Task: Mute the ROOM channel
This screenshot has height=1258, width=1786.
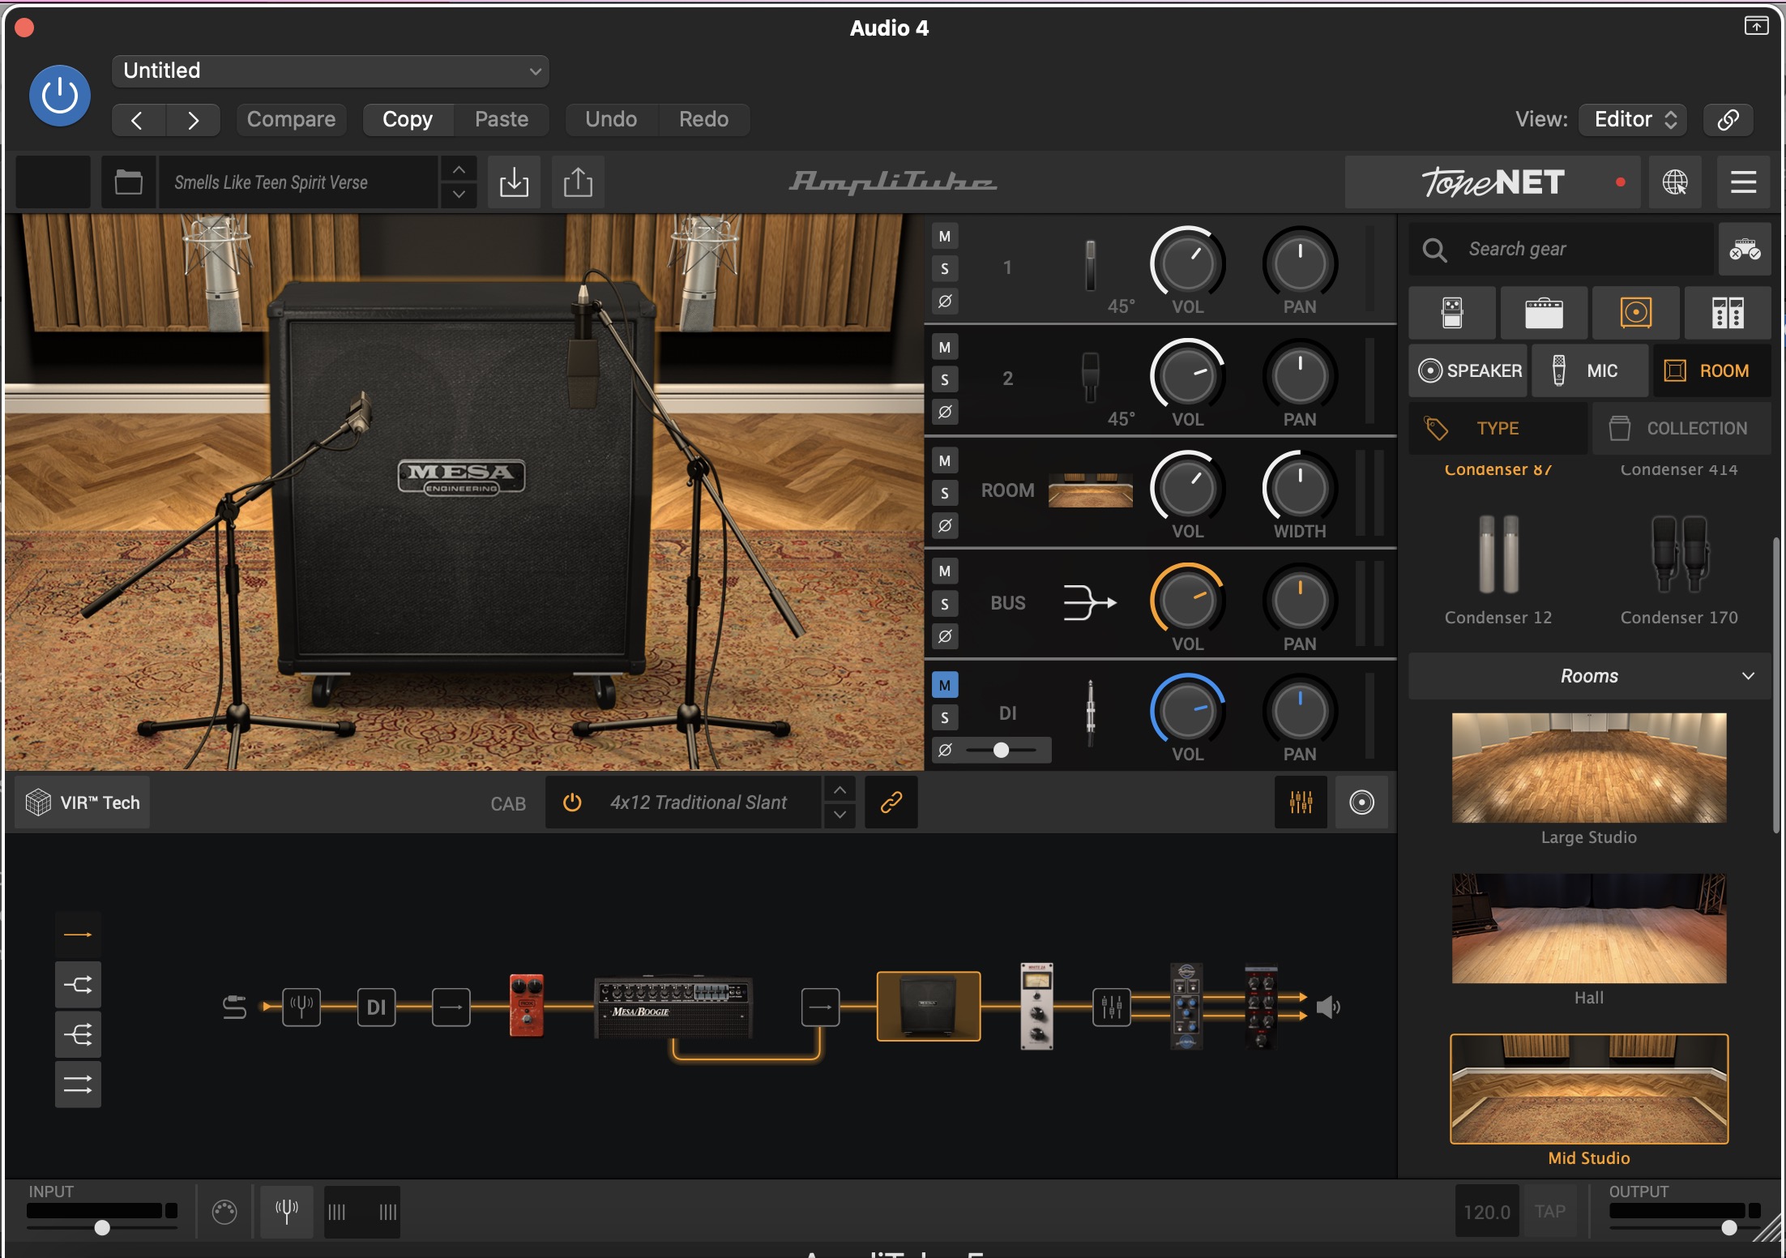Action: coord(945,460)
